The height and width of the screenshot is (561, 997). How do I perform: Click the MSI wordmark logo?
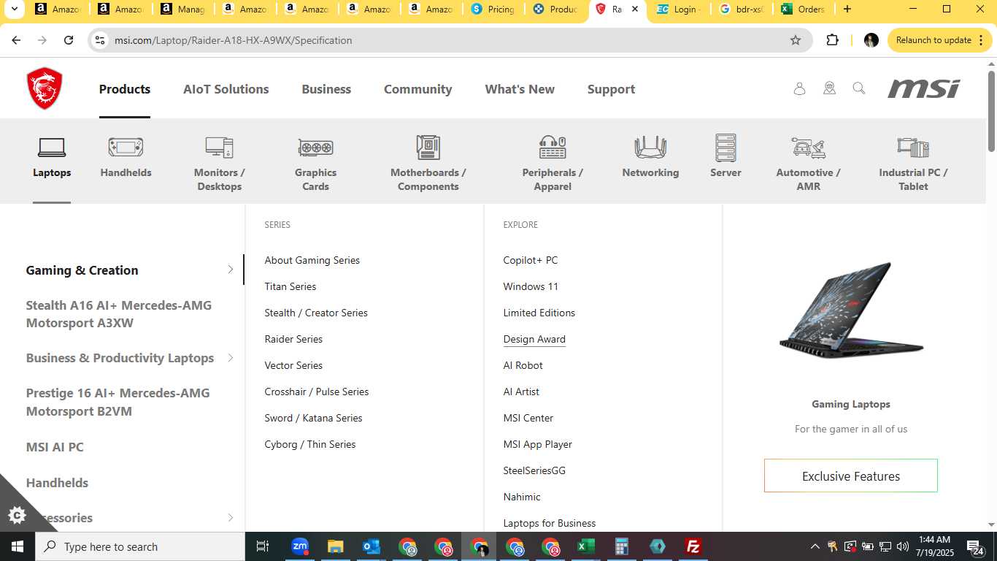click(x=924, y=88)
